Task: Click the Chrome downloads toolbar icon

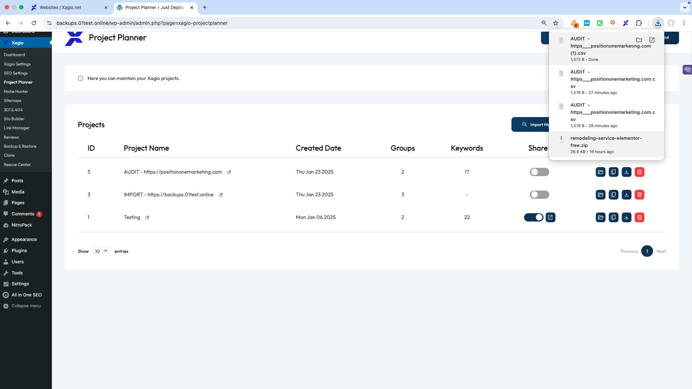Action: click(658, 23)
